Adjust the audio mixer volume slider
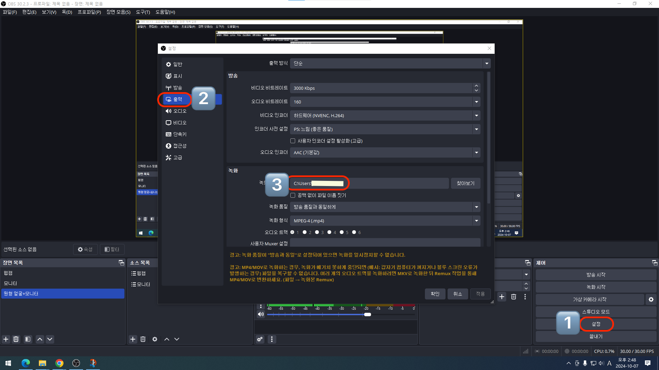Screen dimensions: 659x370 coord(368,314)
